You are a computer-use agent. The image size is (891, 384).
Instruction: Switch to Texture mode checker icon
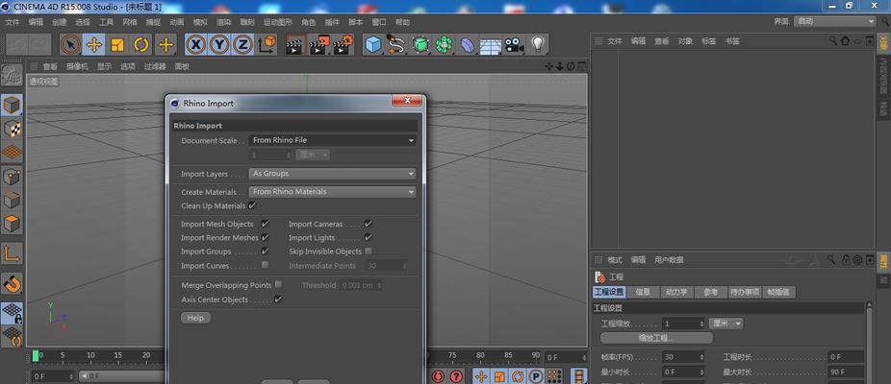pyautogui.click(x=12, y=129)
